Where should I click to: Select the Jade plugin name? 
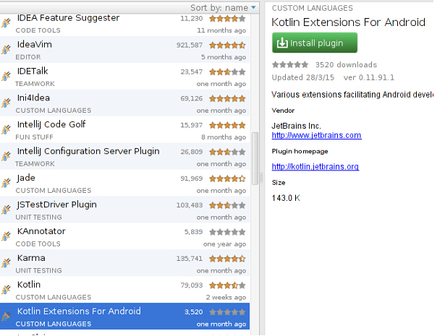click(x=26, y=178)
